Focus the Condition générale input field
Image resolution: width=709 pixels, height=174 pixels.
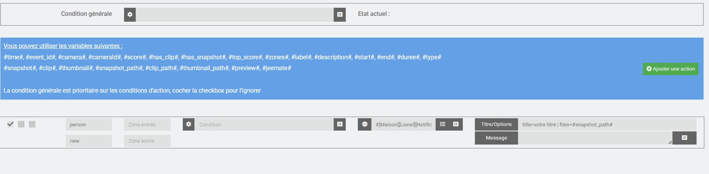(x=235, y=14)
